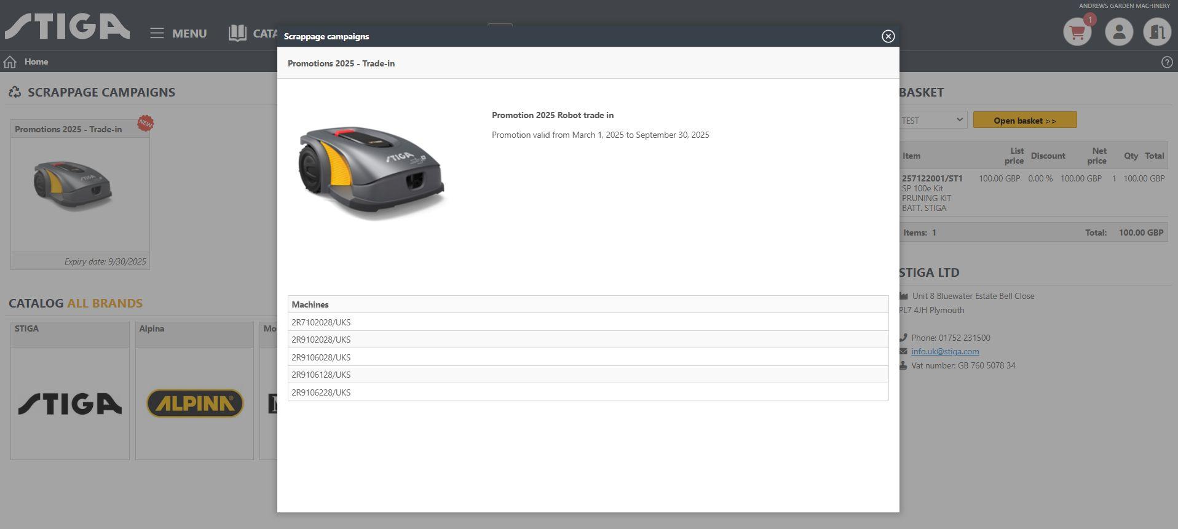Click the Vat number stamp icon
This screenshot has height=529, width=1178.
coord(903,365)
